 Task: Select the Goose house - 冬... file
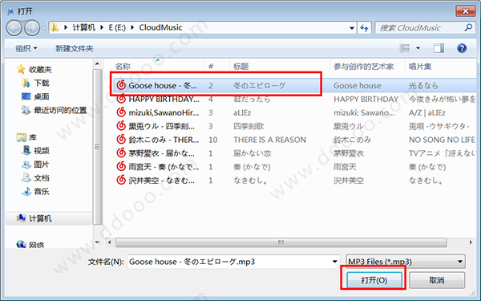coord(163,85)
